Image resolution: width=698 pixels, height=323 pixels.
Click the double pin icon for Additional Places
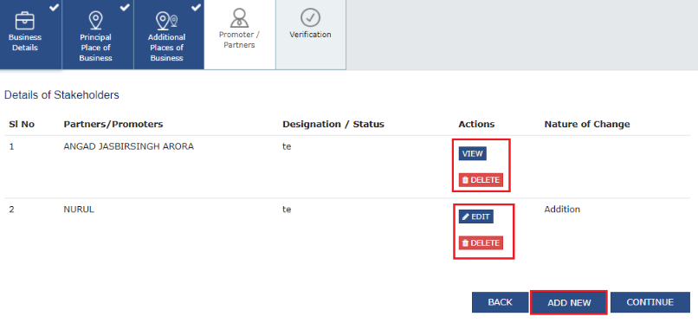click(x=166, y=21)
